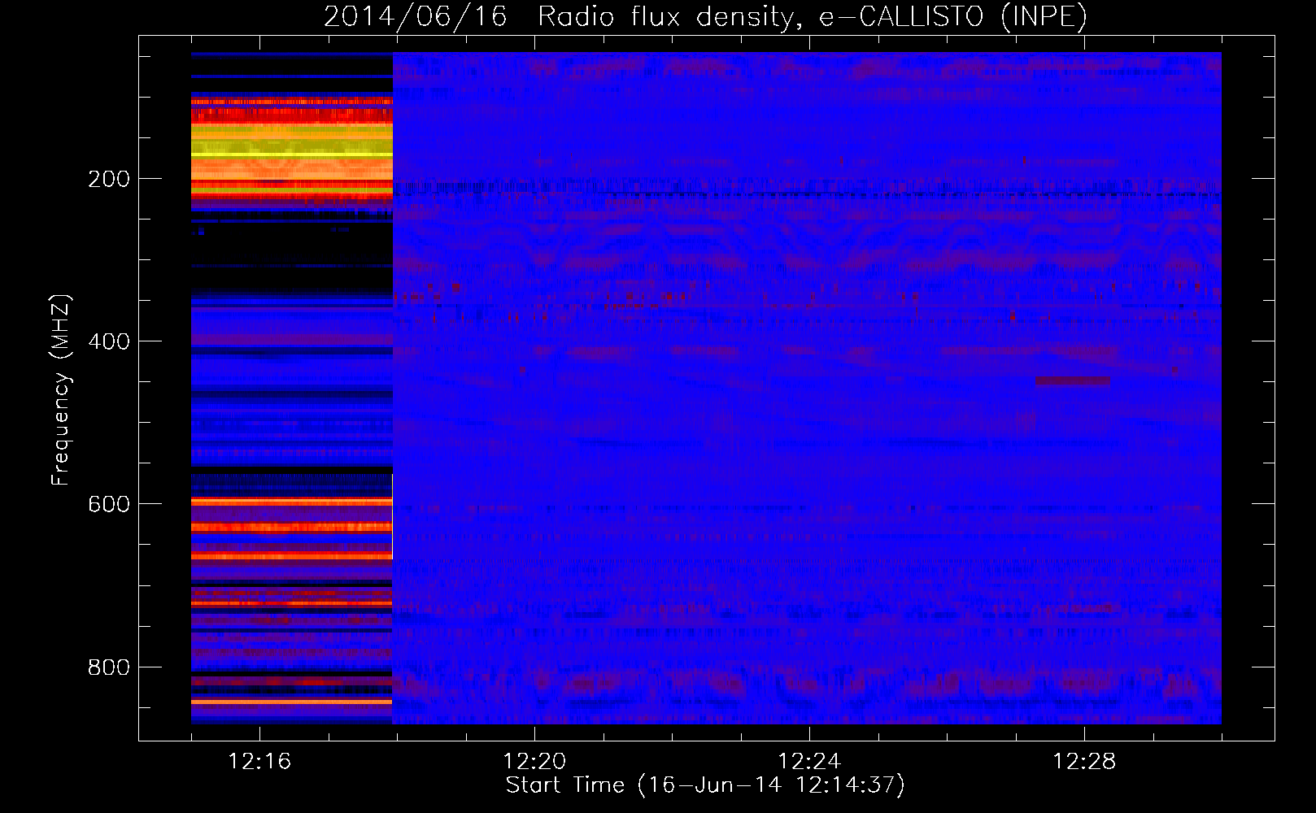Click the bright yellow band near 170 MHz

tap(292, 154)
